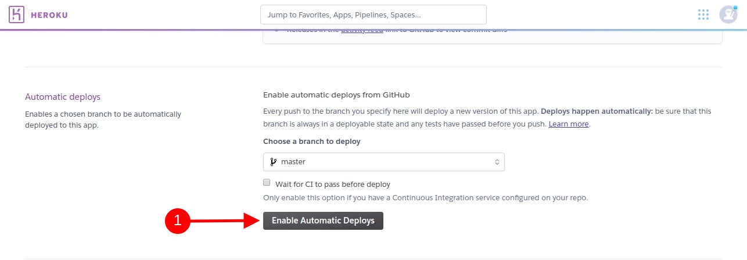This screenshot has height=260, width=747.
Task: Enable Wait for CI to pass checkbox
Action: [267, 182]
